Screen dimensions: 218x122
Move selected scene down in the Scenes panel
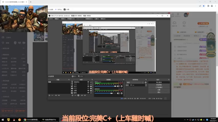coord(59,95)
